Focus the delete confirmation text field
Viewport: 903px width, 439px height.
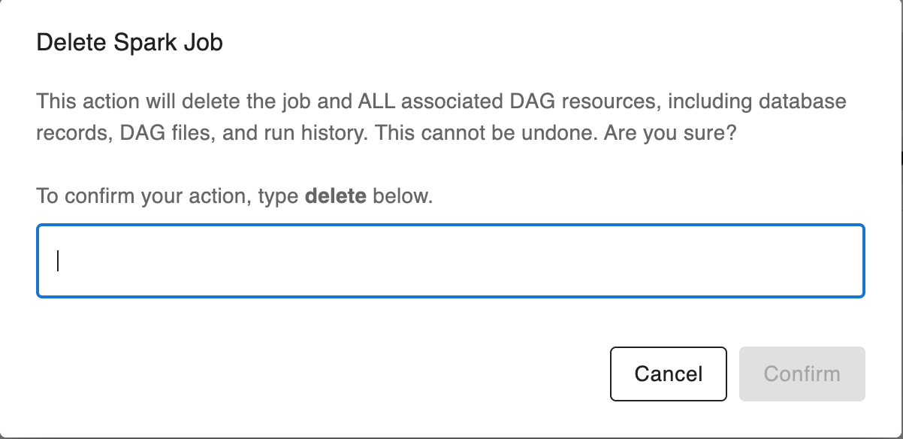pyautogui.click(x=451, y=261)
